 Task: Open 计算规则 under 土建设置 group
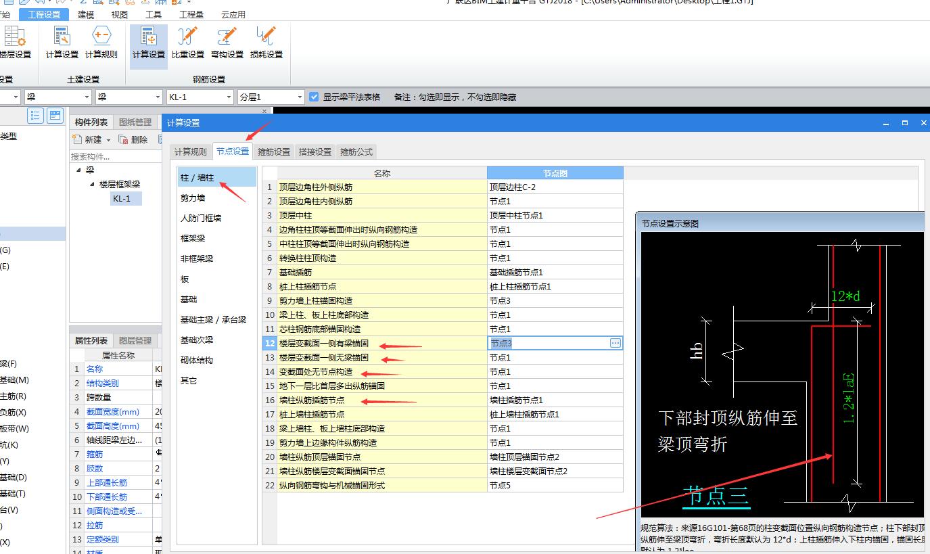tap(101, 44)
